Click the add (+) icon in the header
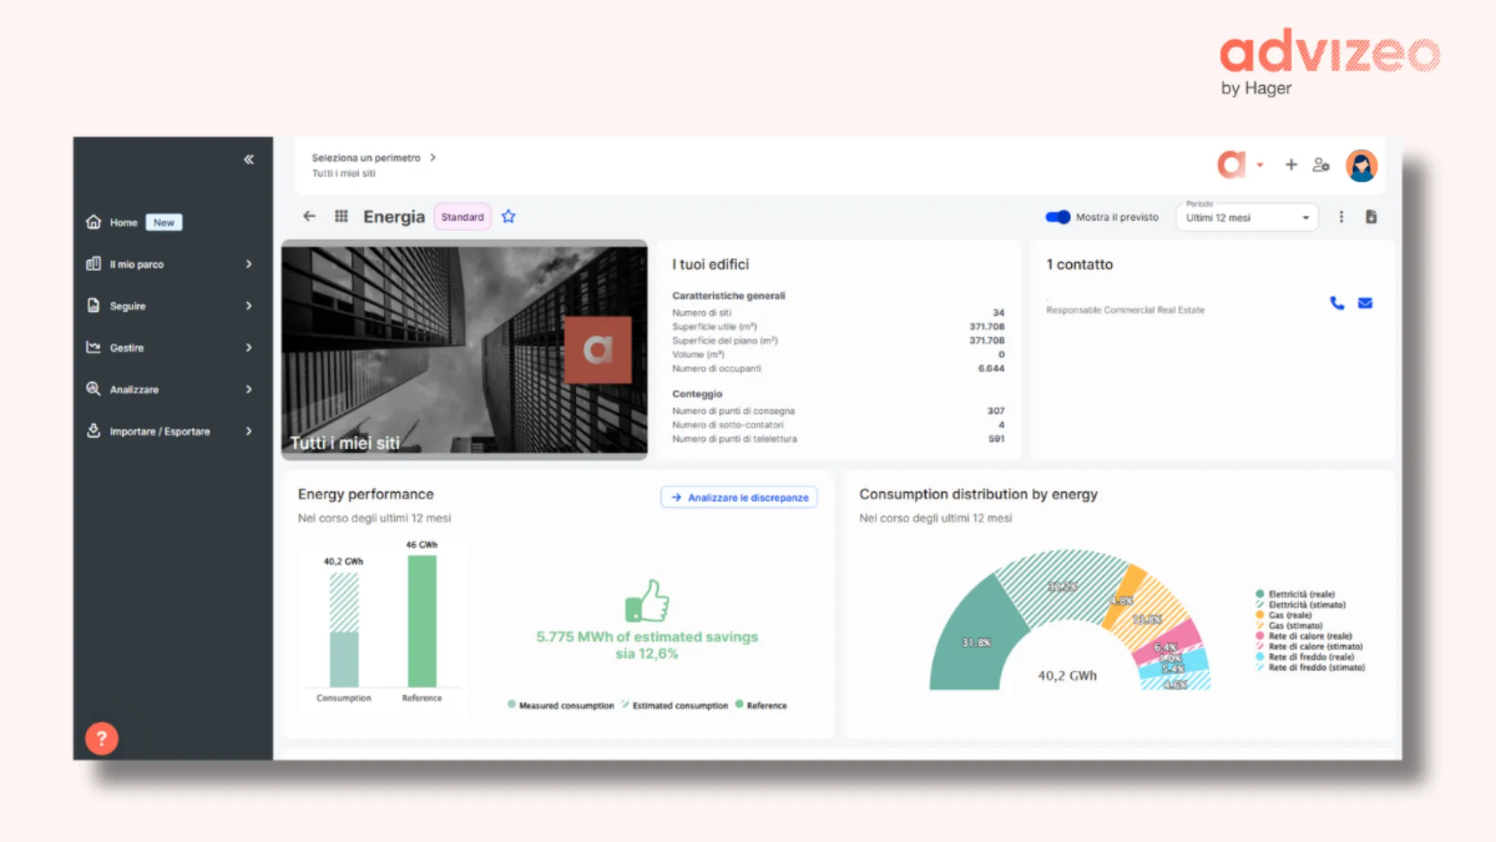 click(x=1291, y=164)
